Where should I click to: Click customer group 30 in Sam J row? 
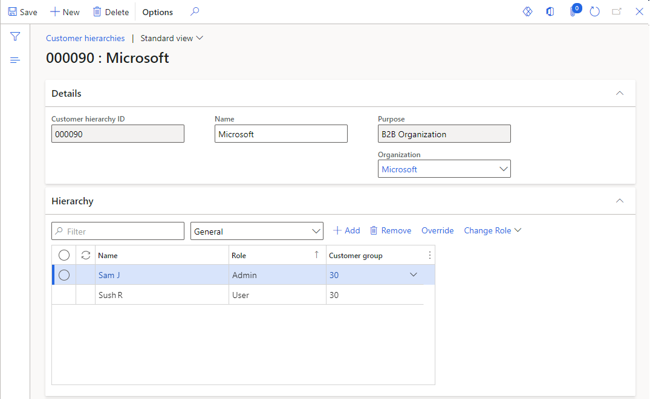click(x=334, y=275)
